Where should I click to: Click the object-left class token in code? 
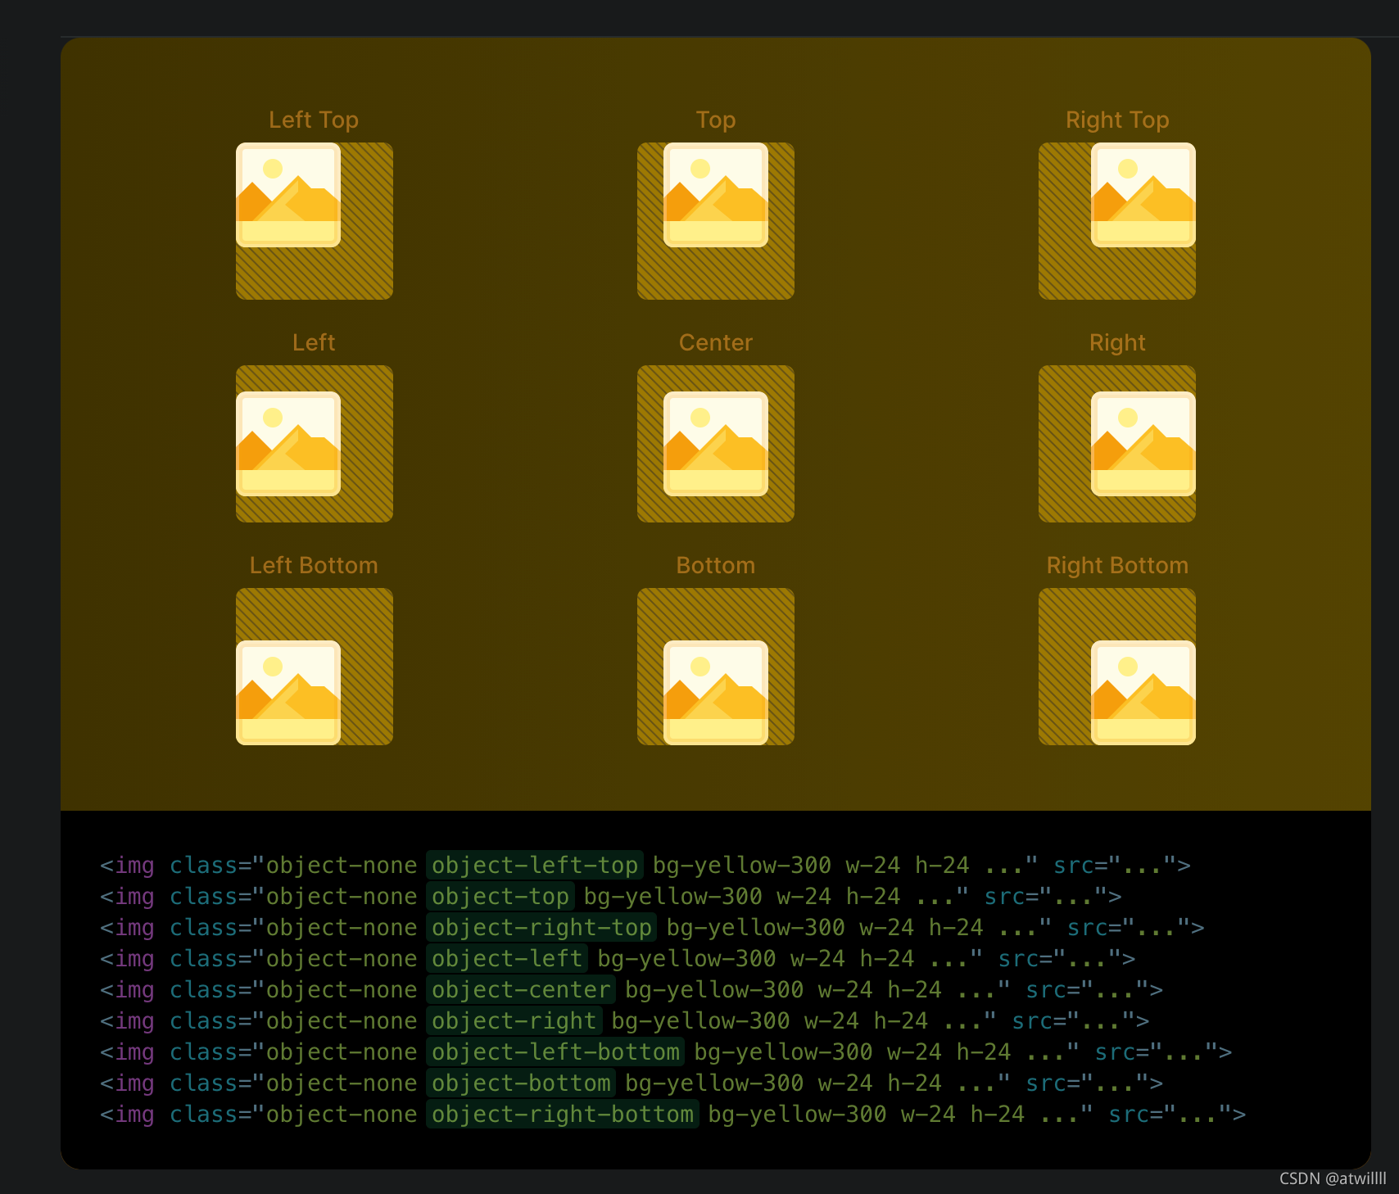point(506,958)
